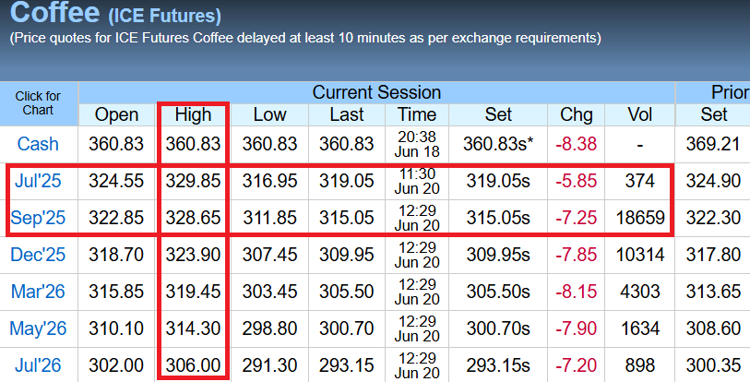The height and width of the screenshot is (382, 750).
Task: Select May'26 low price 298.80
Action: [269, 328]
